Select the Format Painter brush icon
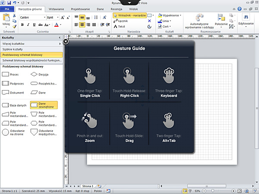 tap(14, 26)
